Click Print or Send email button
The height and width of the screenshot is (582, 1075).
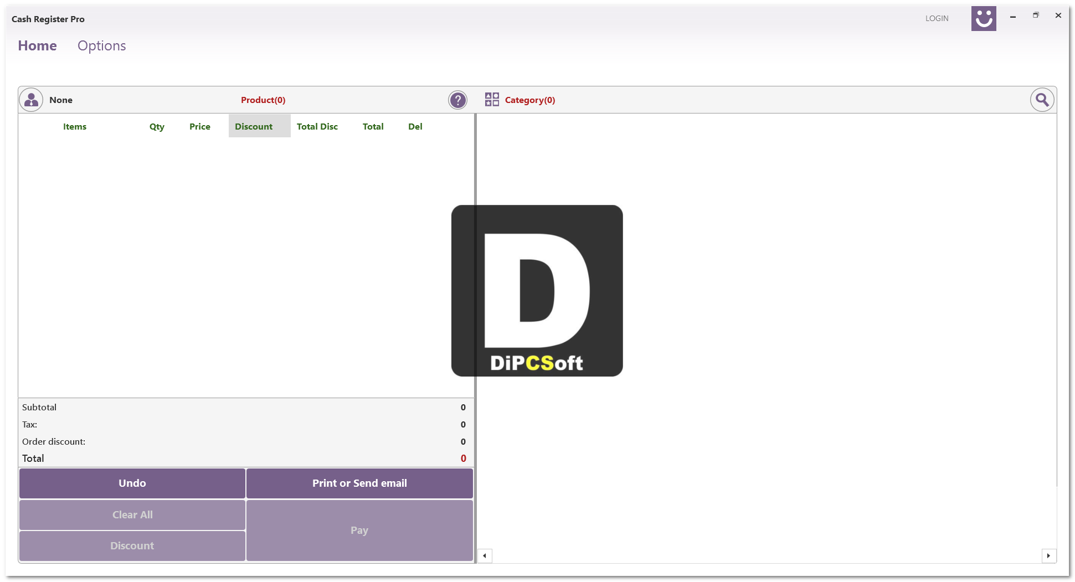click(359, 483)
